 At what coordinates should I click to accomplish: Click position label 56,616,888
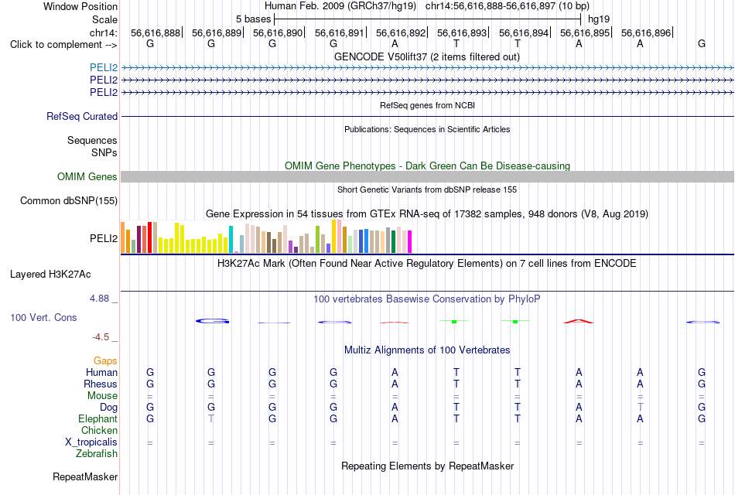pos(156,32)
